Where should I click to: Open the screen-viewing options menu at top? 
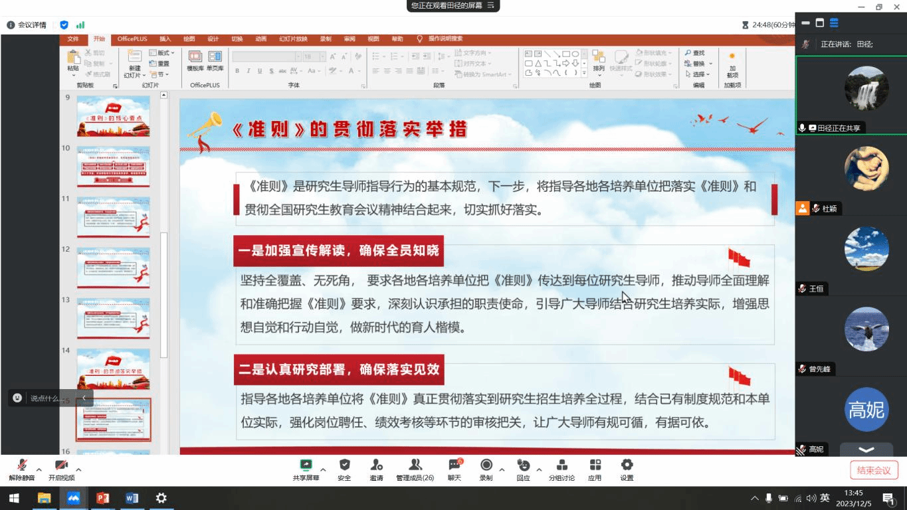[491, 5]
